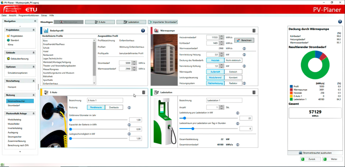The height and width of the screenshot is (167, 345).
Task: Go to Strombedarf in navigation
Action: 13,105
